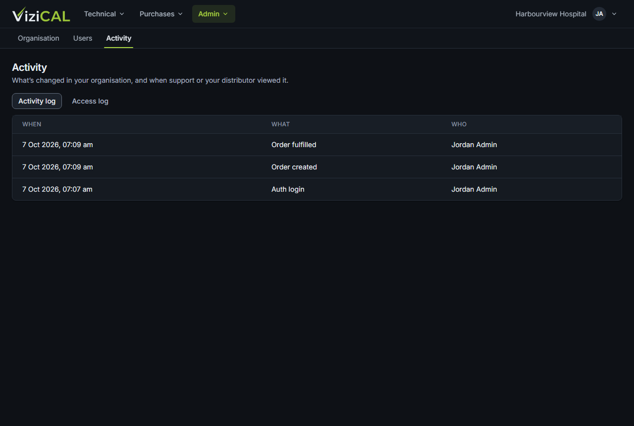Show the Activity log view
The width and height of the screenshot is (634, 426).
(x=37, y=101)
